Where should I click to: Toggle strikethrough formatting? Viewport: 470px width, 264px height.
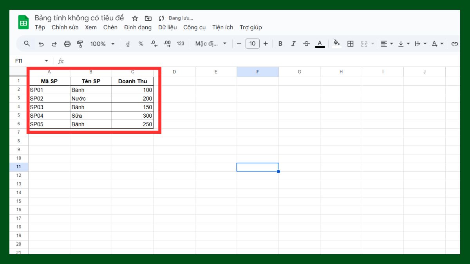307,44
